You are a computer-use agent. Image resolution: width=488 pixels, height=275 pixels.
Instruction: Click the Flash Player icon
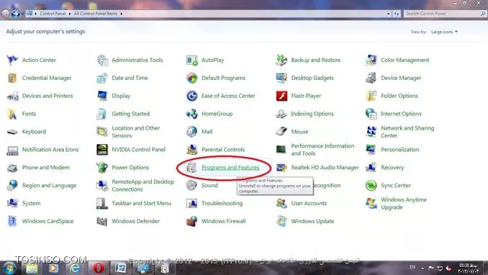(x=281, y=96)
